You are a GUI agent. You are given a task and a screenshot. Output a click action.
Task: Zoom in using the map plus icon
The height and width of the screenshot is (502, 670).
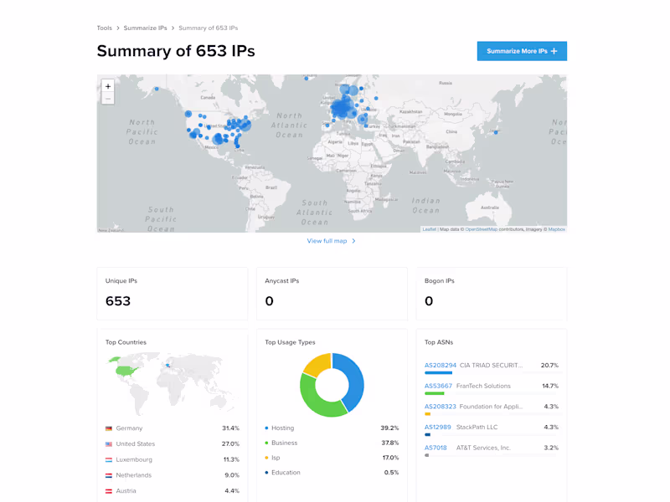(108, 86)
